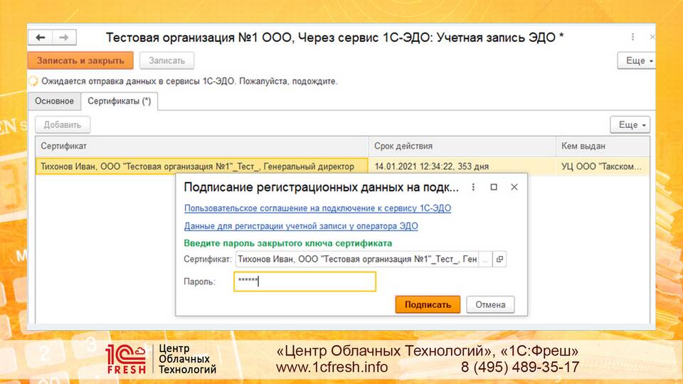
Task: Open main window kebab menu
Action: (x=632, y=37)
